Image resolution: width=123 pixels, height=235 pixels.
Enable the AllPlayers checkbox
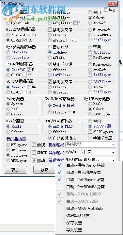pos(90,132)
